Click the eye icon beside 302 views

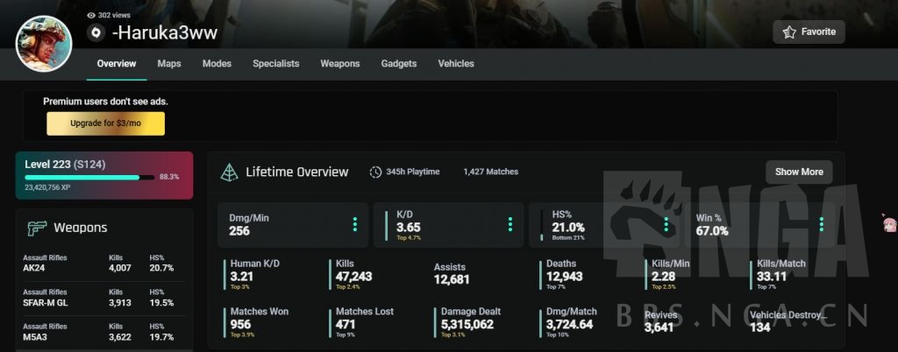[x=91, y=15]
